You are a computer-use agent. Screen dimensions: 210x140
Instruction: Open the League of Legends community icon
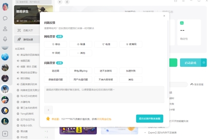5,121
